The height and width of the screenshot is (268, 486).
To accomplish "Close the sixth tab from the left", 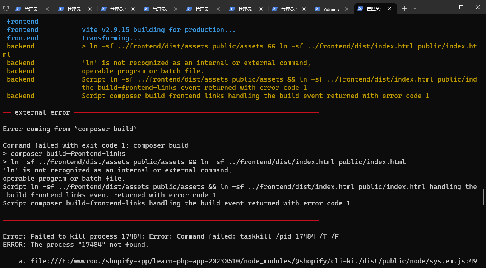I will tap(261, 9).
